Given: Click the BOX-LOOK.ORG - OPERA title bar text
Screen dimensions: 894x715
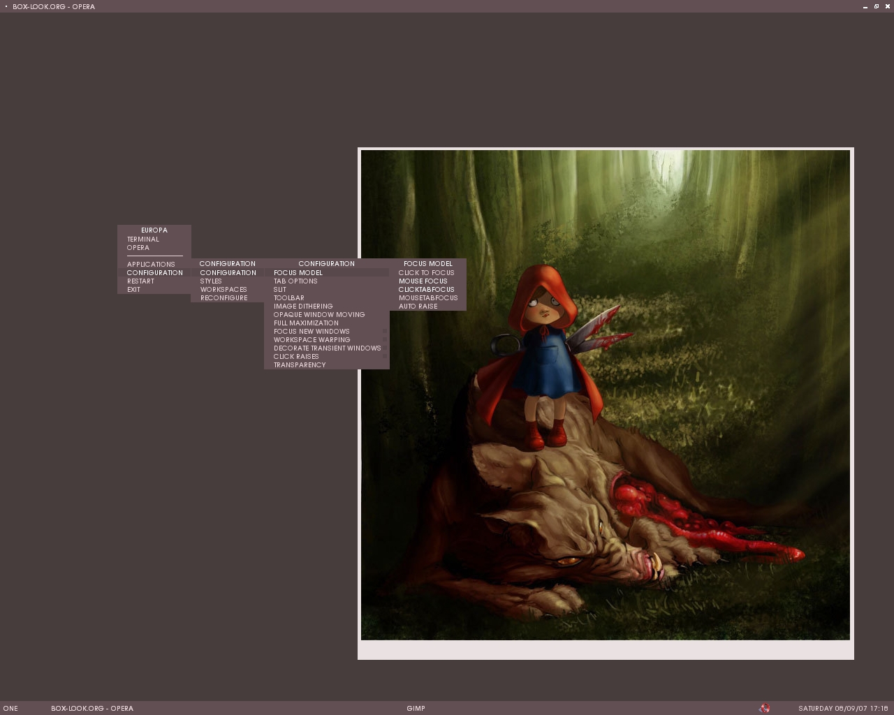Looking at the screenshot, I should click(x=54, y=6).
